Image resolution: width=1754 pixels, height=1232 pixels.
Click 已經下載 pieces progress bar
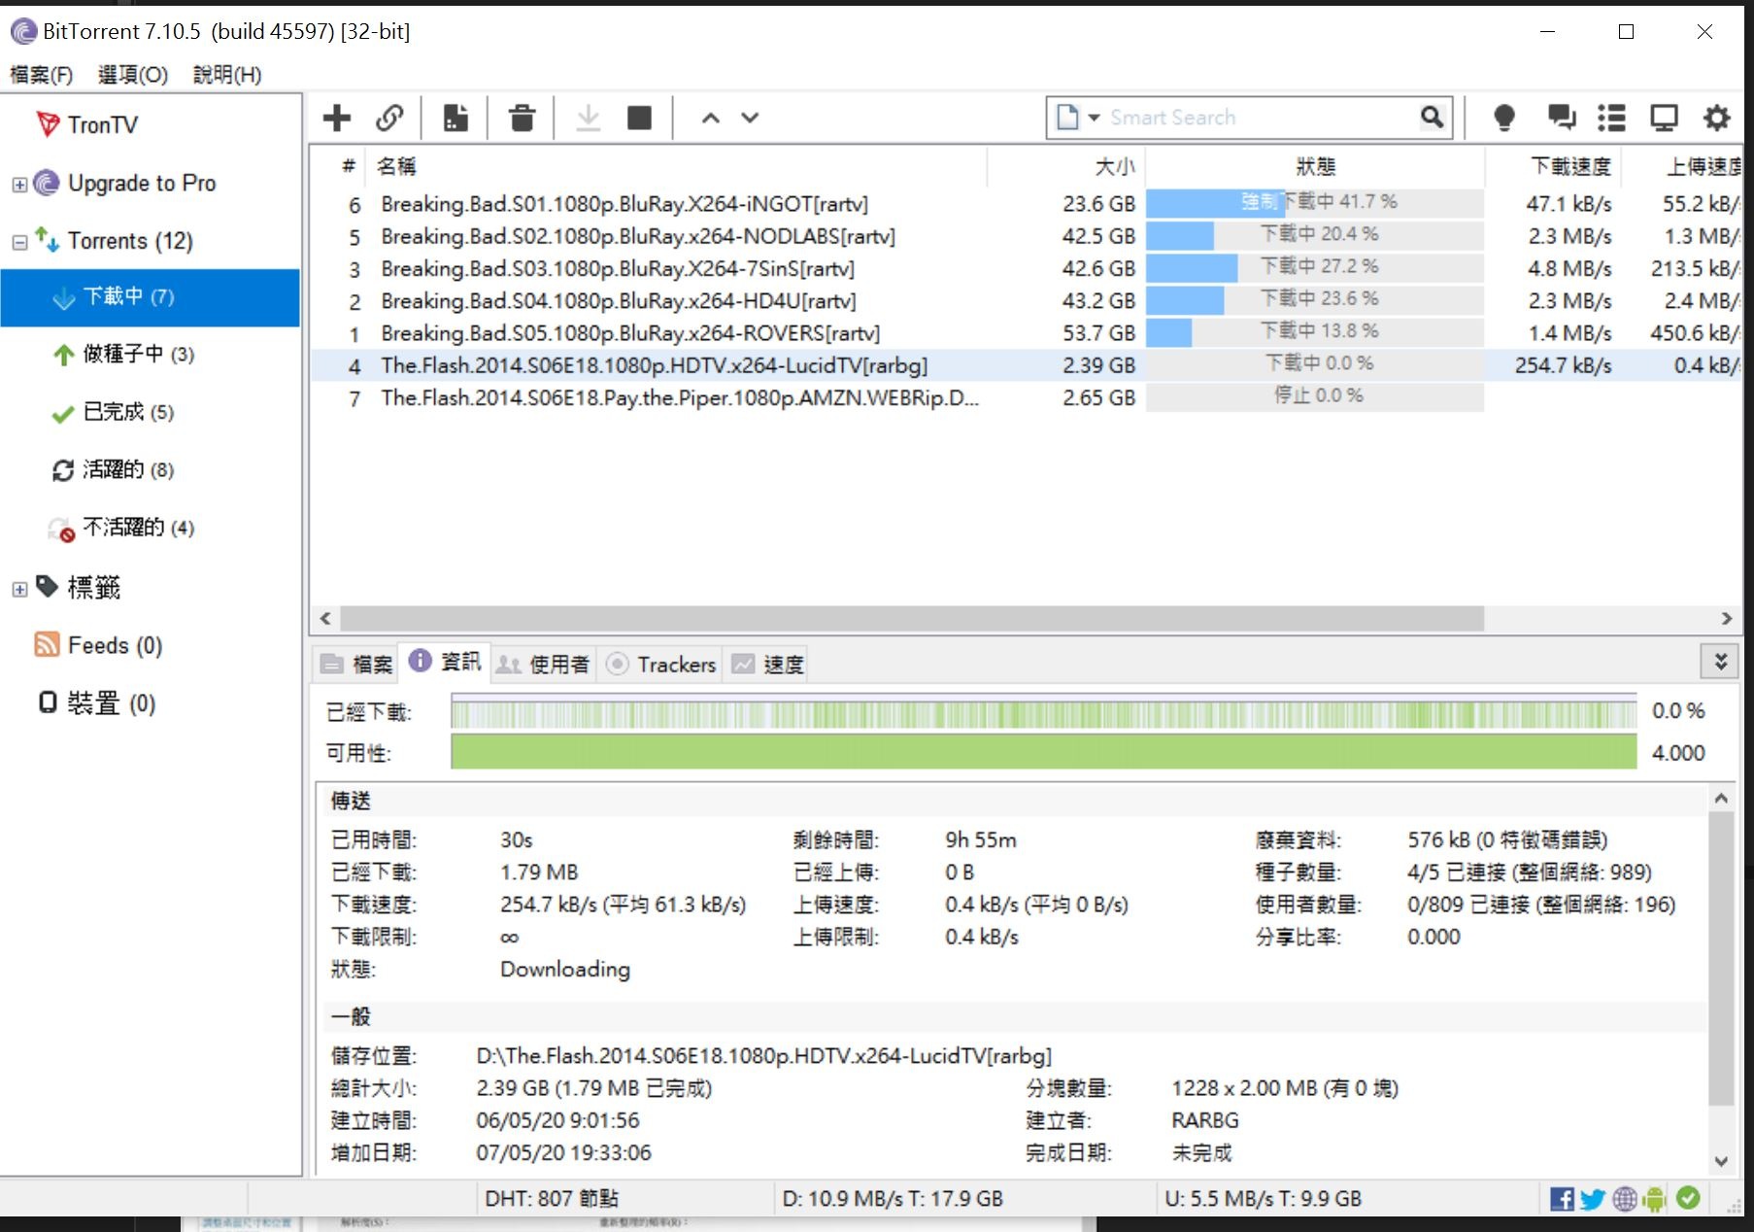tap(1044, 712)
